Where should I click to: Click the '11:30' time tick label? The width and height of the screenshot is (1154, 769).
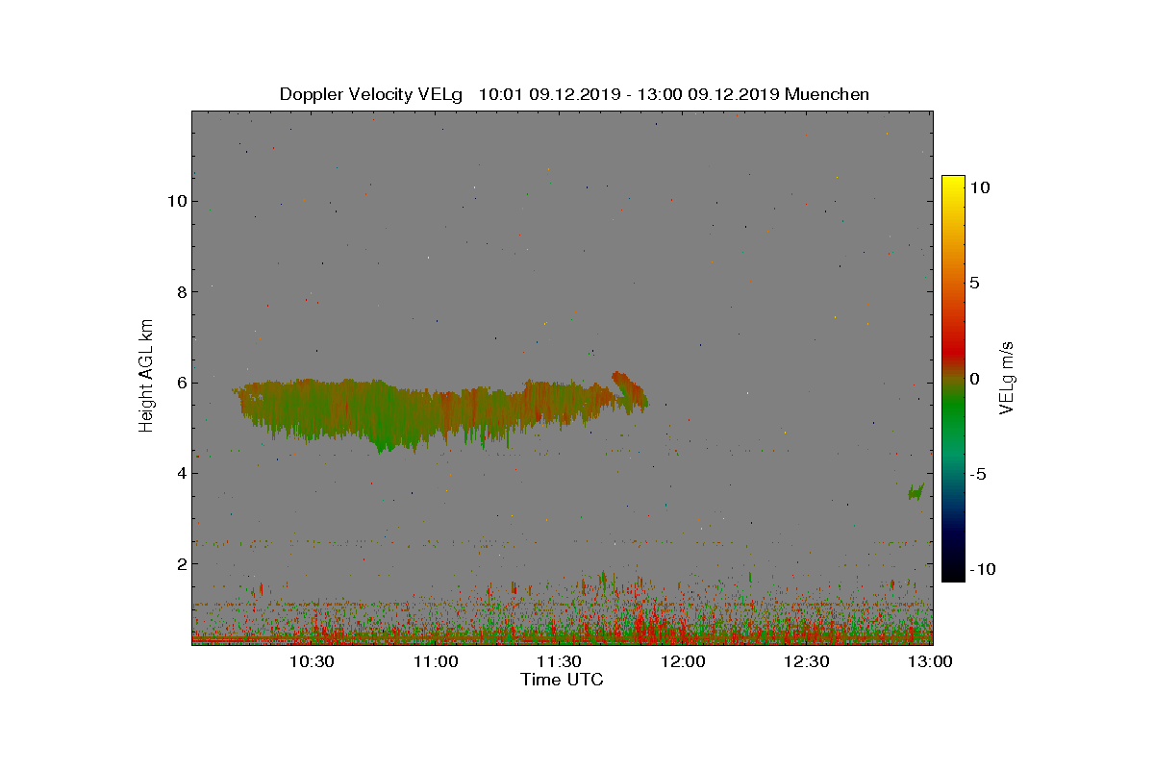(559, 661)
